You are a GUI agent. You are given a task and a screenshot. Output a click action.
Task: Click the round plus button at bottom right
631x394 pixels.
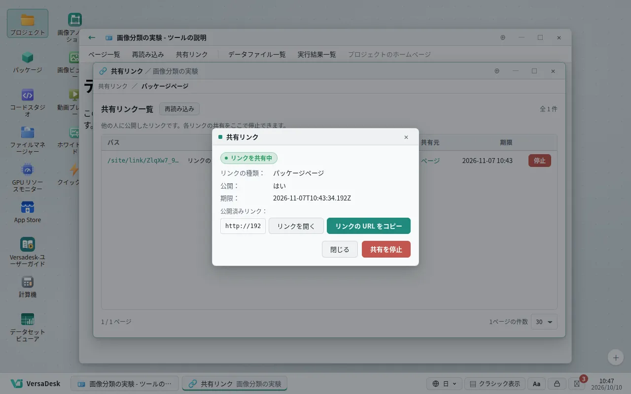616,357
